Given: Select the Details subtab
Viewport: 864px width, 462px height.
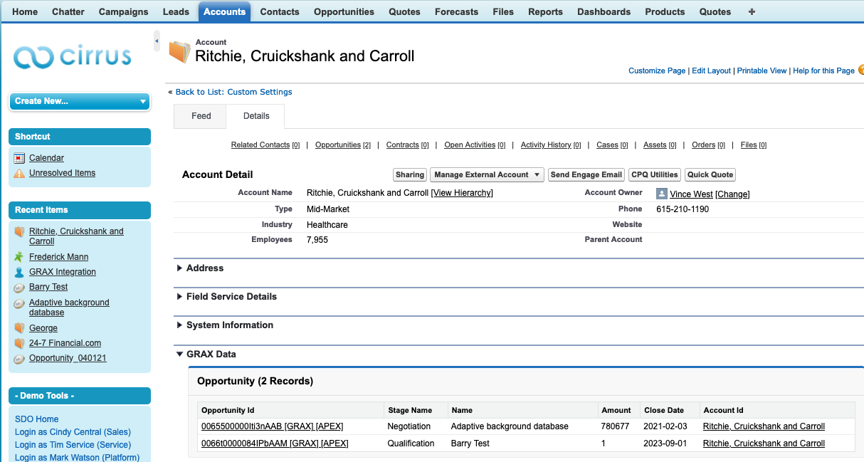Looking at the screenshot, I should pyautogui.click(x=256, y=116).
